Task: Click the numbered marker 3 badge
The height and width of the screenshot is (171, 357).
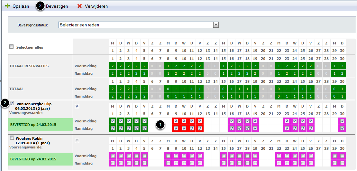Action: click(40, 6)
